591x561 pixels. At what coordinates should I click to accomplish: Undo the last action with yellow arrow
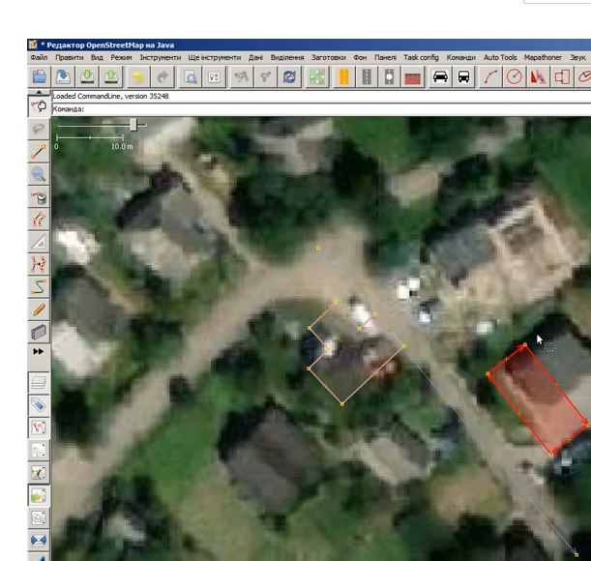[x=138, y=77]
